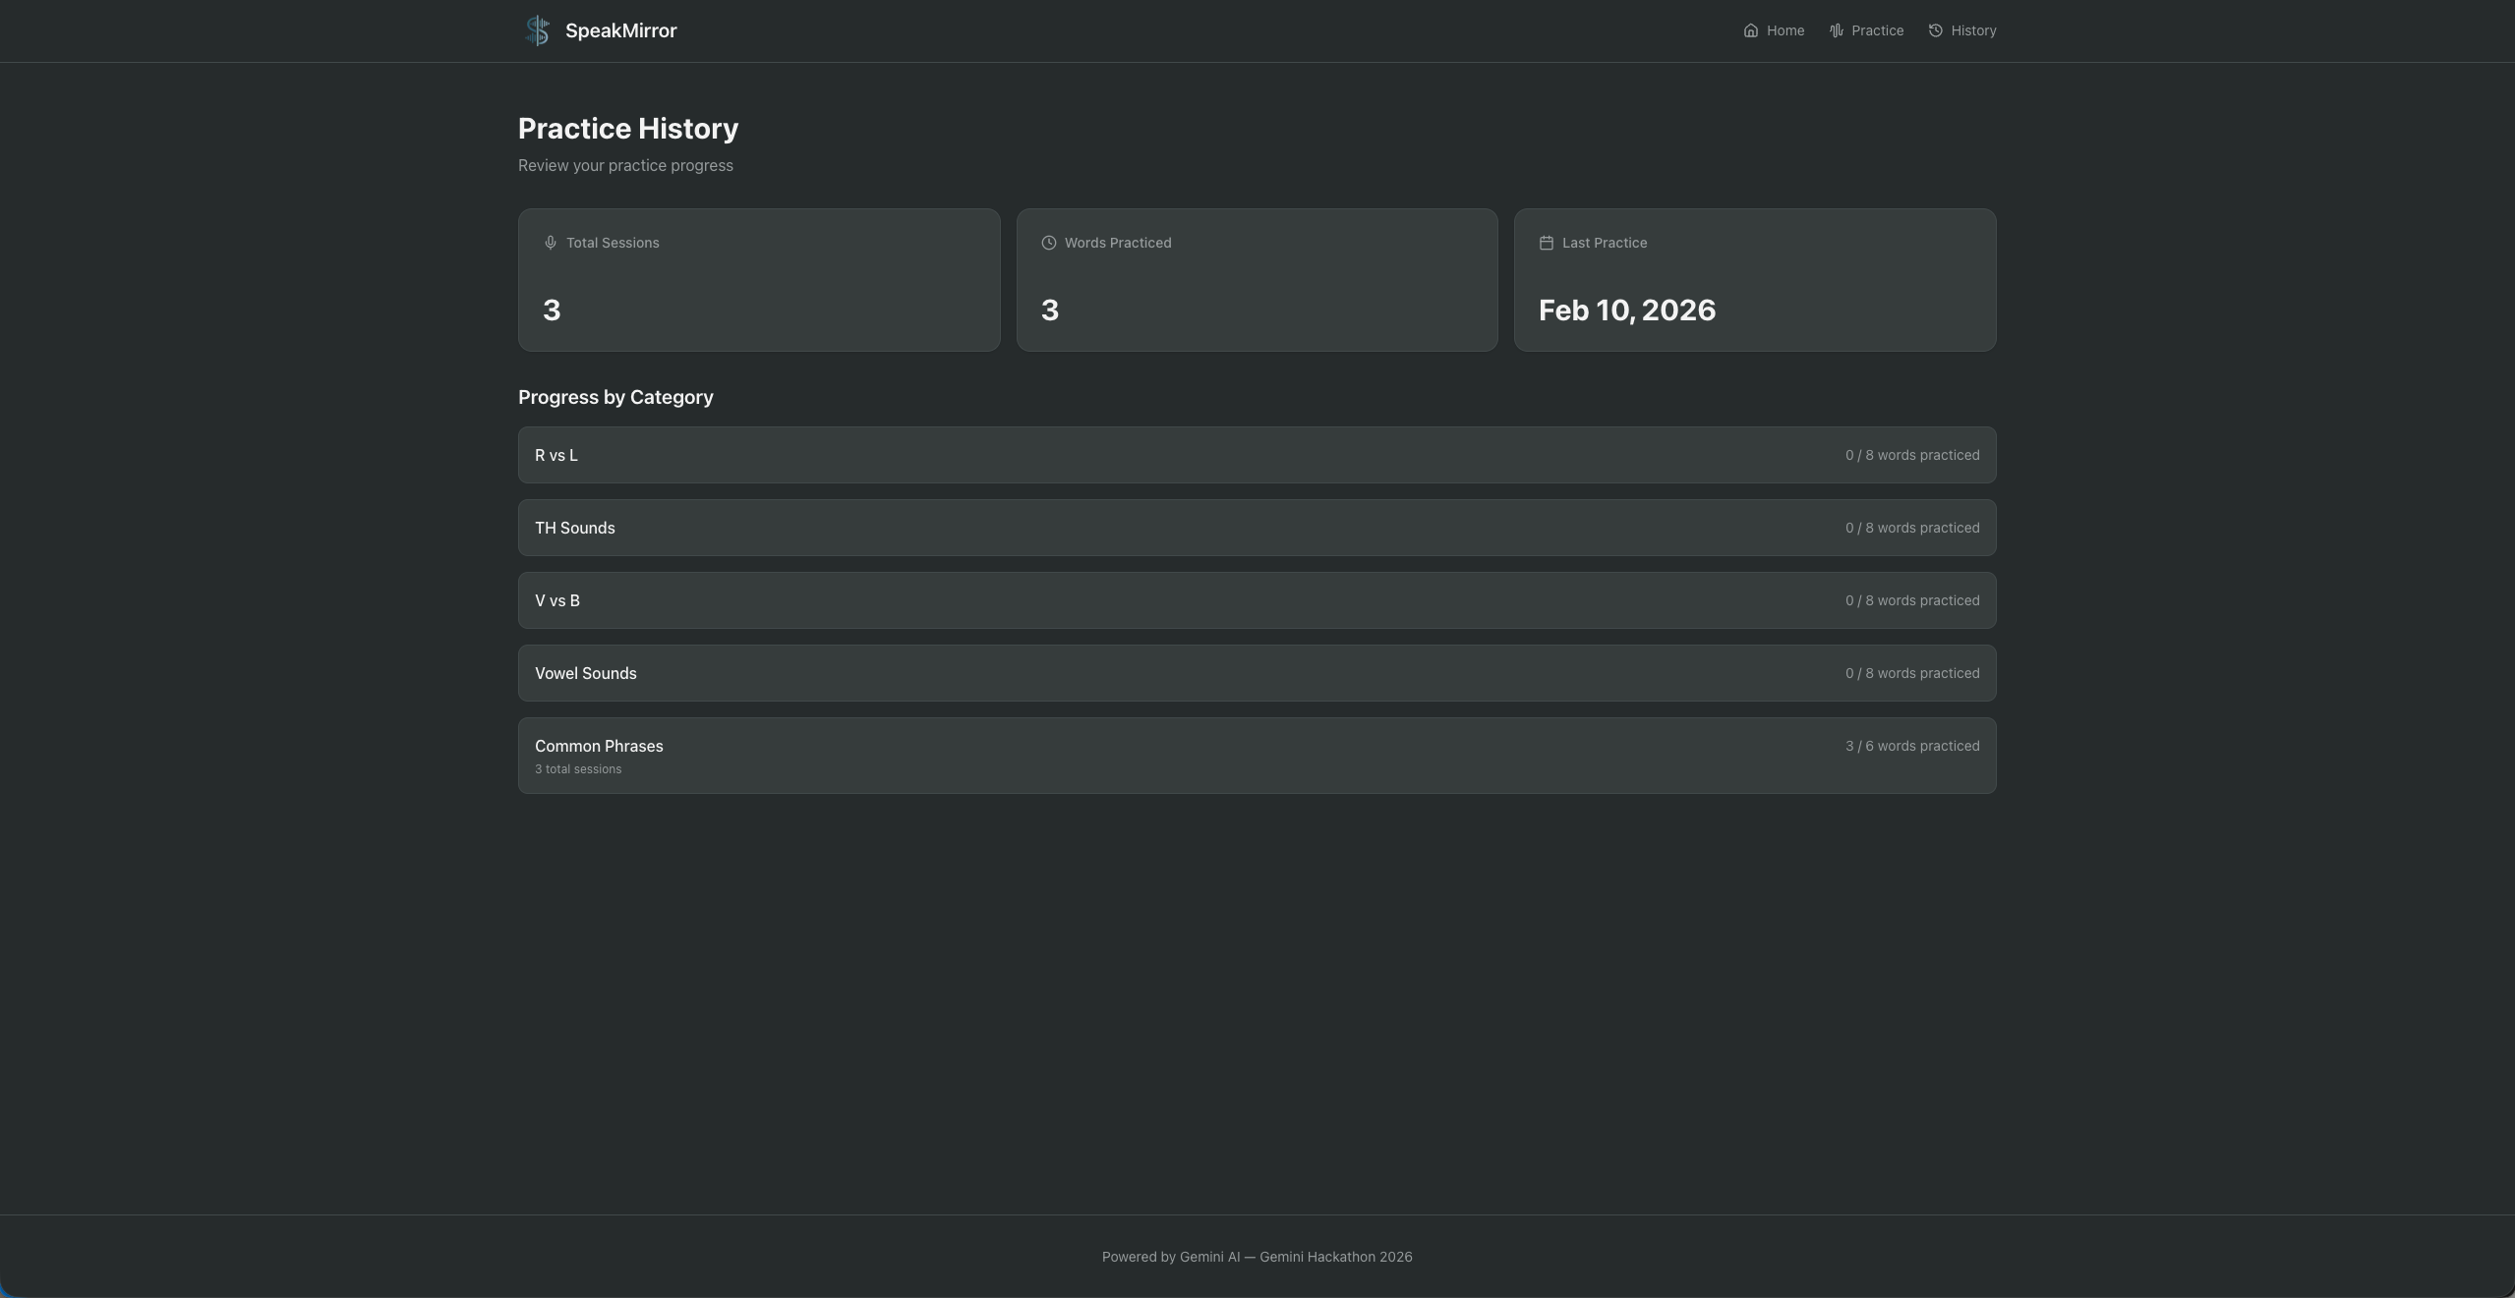Click the SpeakMirror waveform logo icon
The width and height of the screenshot is (2515, 1298).
537,30
